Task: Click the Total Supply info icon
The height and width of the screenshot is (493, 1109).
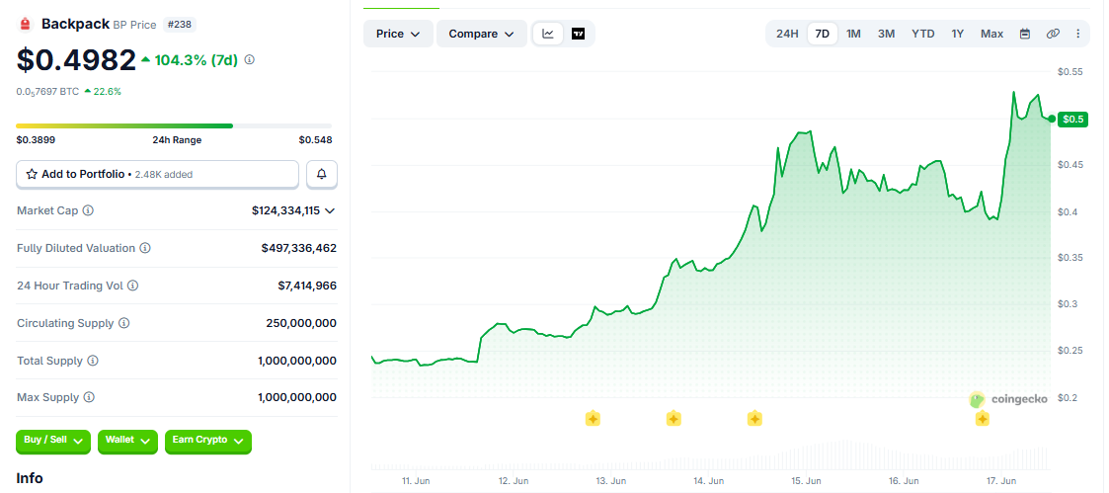Action: (x=93, y=361)
